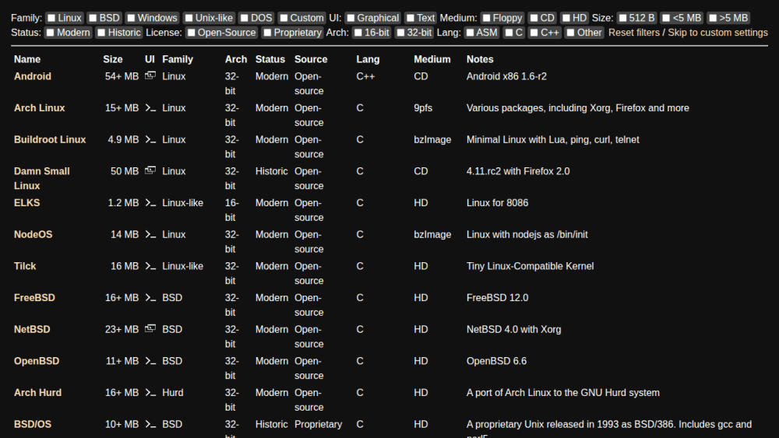Click the 'Linux for 8086' note
Viewport: 779px width, 438px height.
(x=497, y=203)
